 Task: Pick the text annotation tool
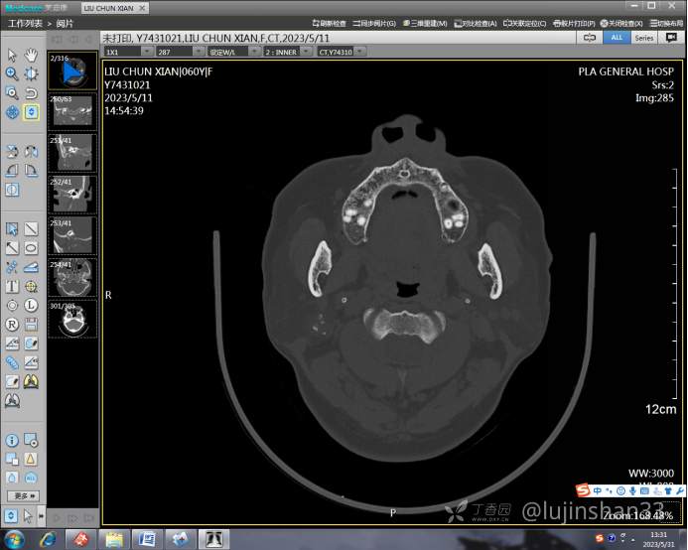pos(12,286)
